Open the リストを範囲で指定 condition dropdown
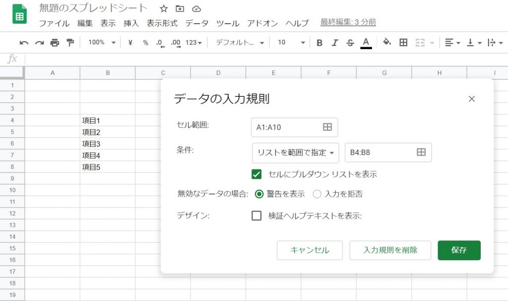 coord(296,153)
